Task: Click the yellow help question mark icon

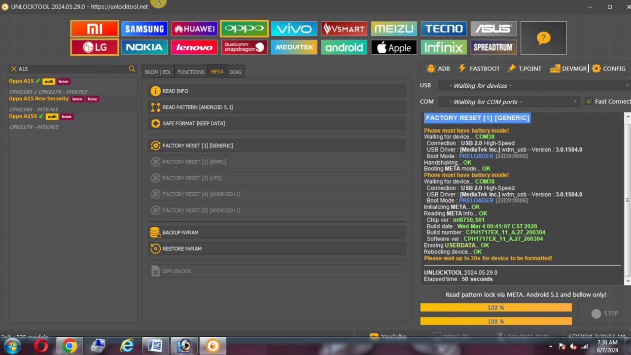Action: click(543, 38)
